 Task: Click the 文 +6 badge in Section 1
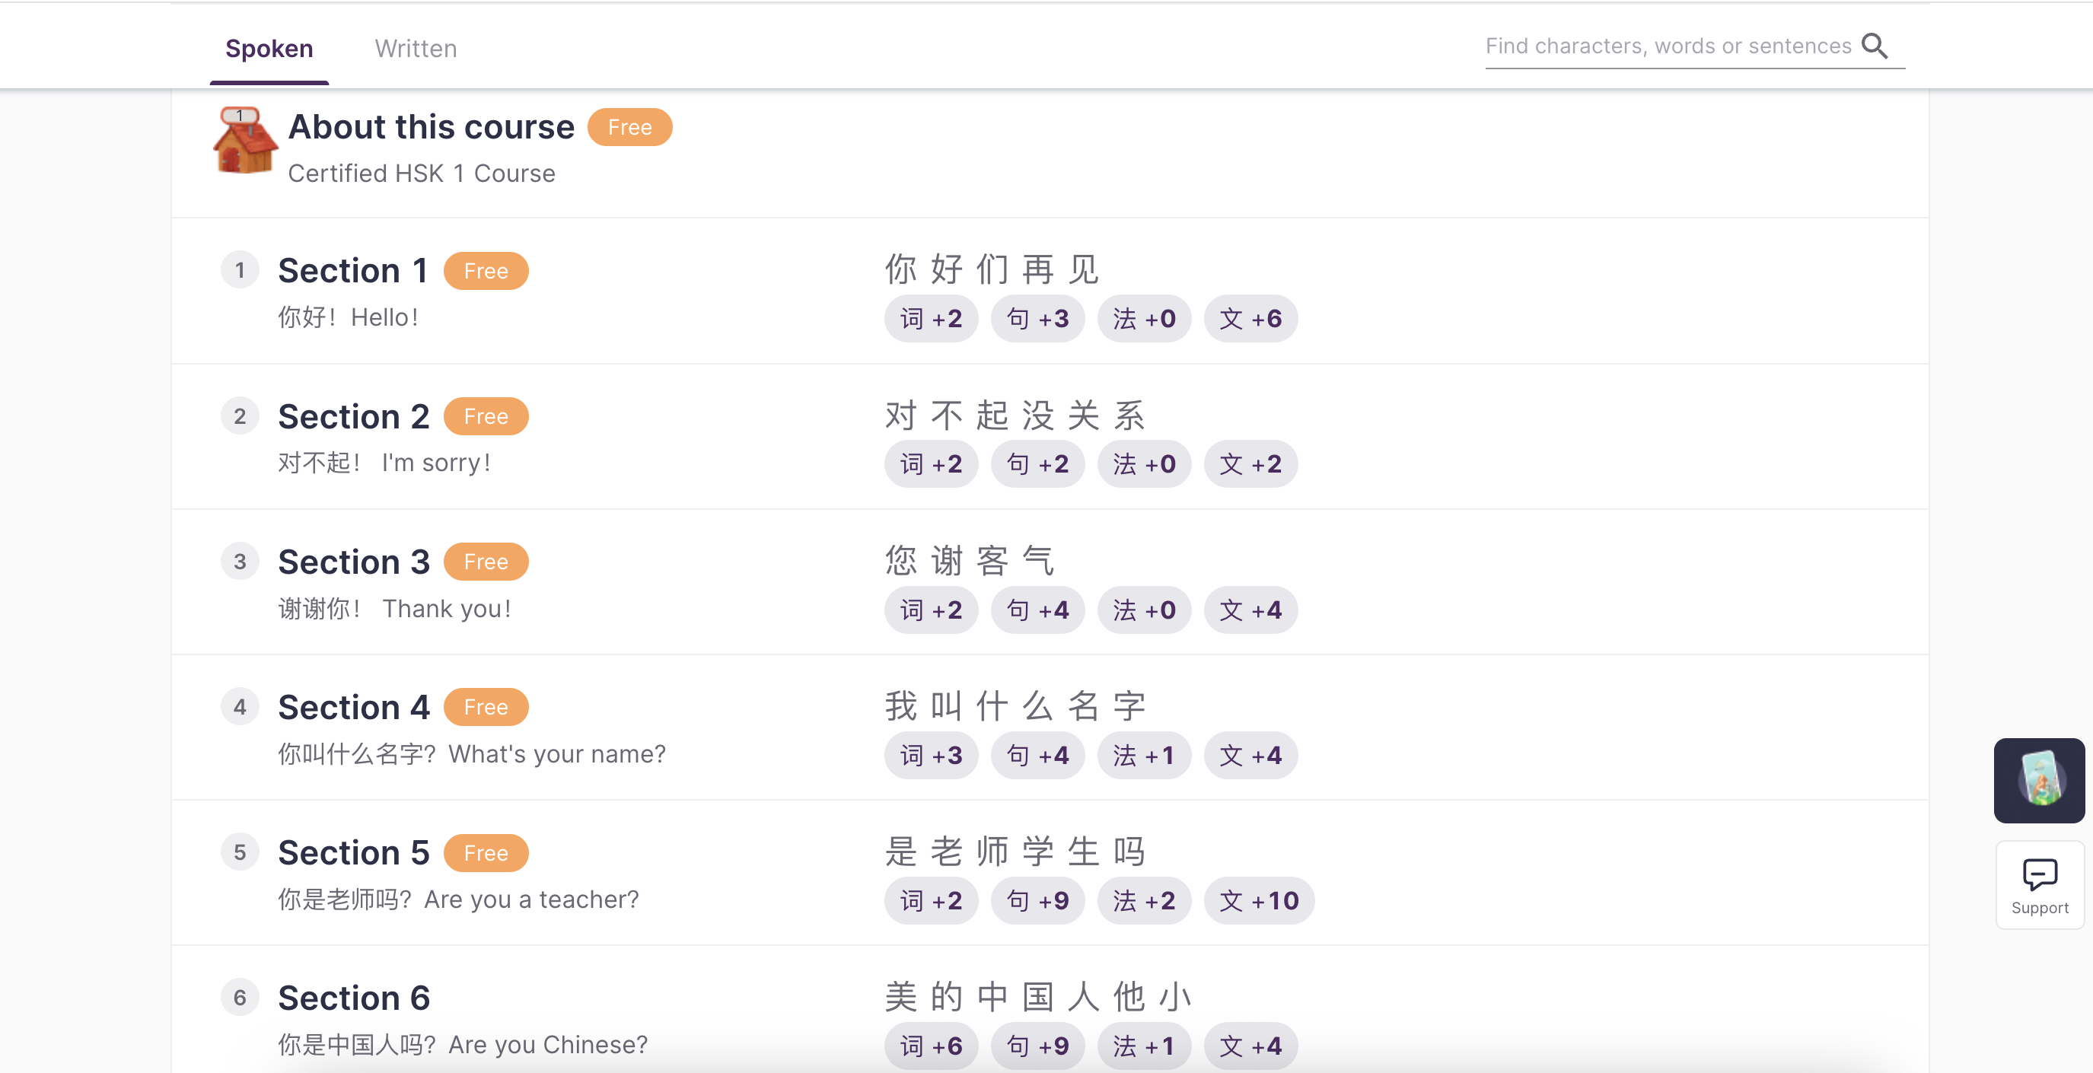[x=1250, y=318]
